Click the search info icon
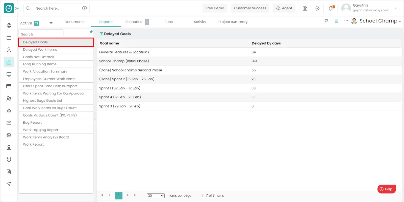The image size is (404, 202). (84, 8)
